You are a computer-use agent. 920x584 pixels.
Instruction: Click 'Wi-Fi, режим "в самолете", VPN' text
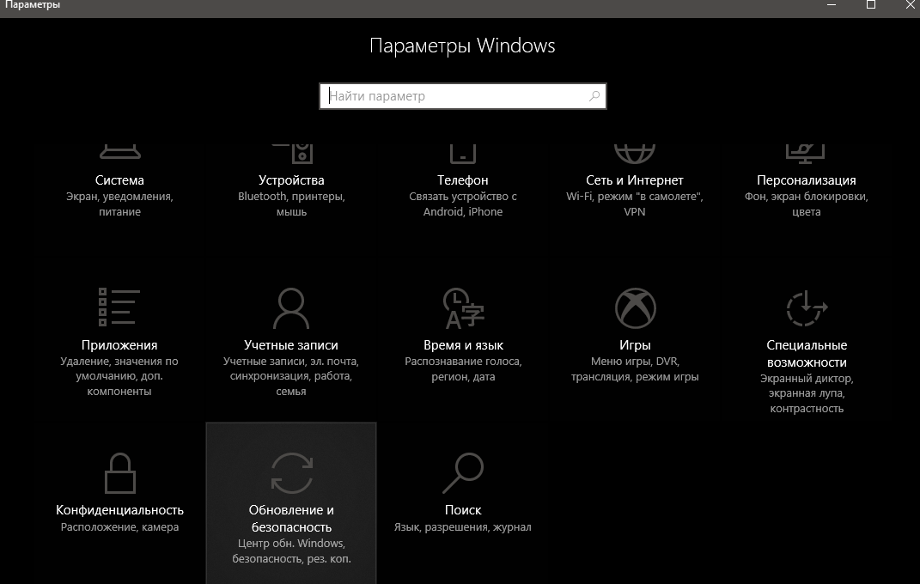635,204
